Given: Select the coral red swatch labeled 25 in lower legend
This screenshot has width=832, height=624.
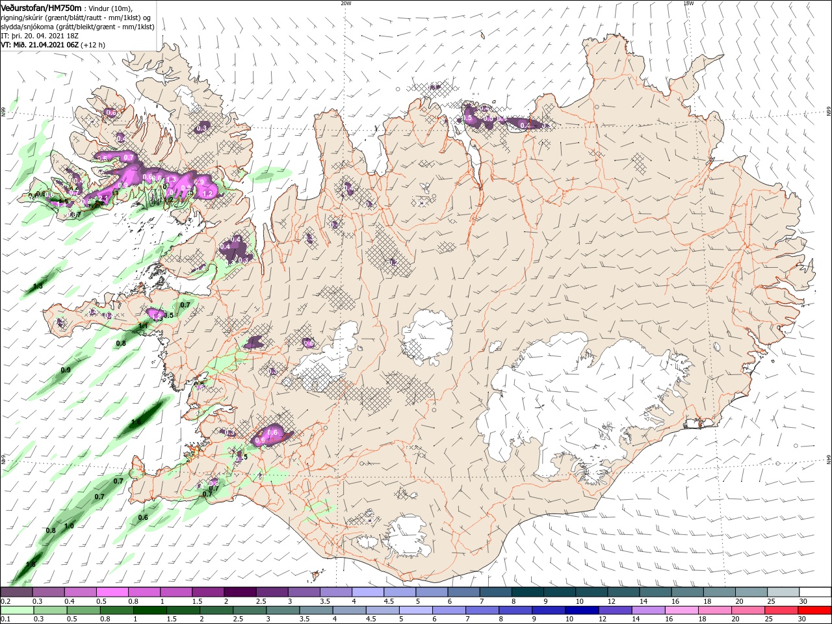Looking at the screenshot, I should (x=782, y=610).
